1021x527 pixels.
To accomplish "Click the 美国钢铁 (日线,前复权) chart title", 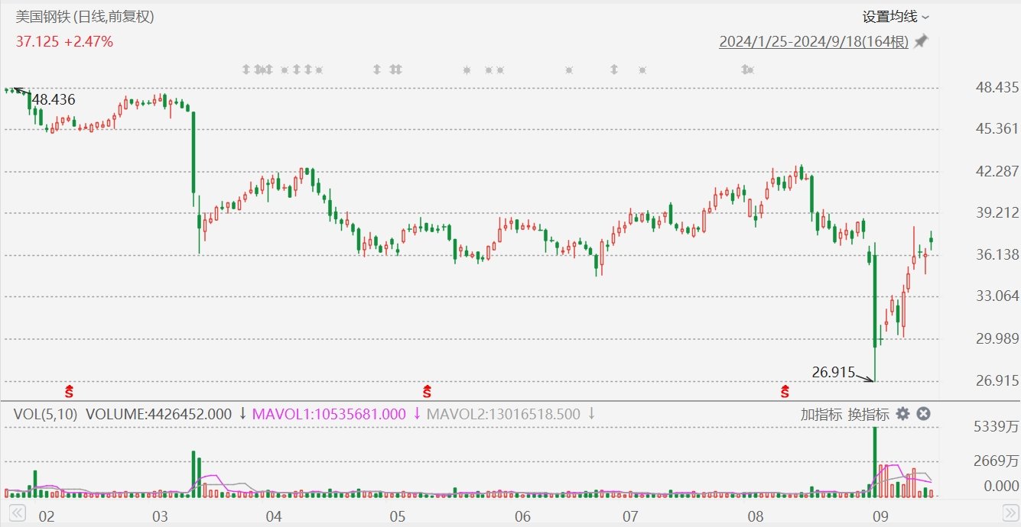I will tap(85, 17).
